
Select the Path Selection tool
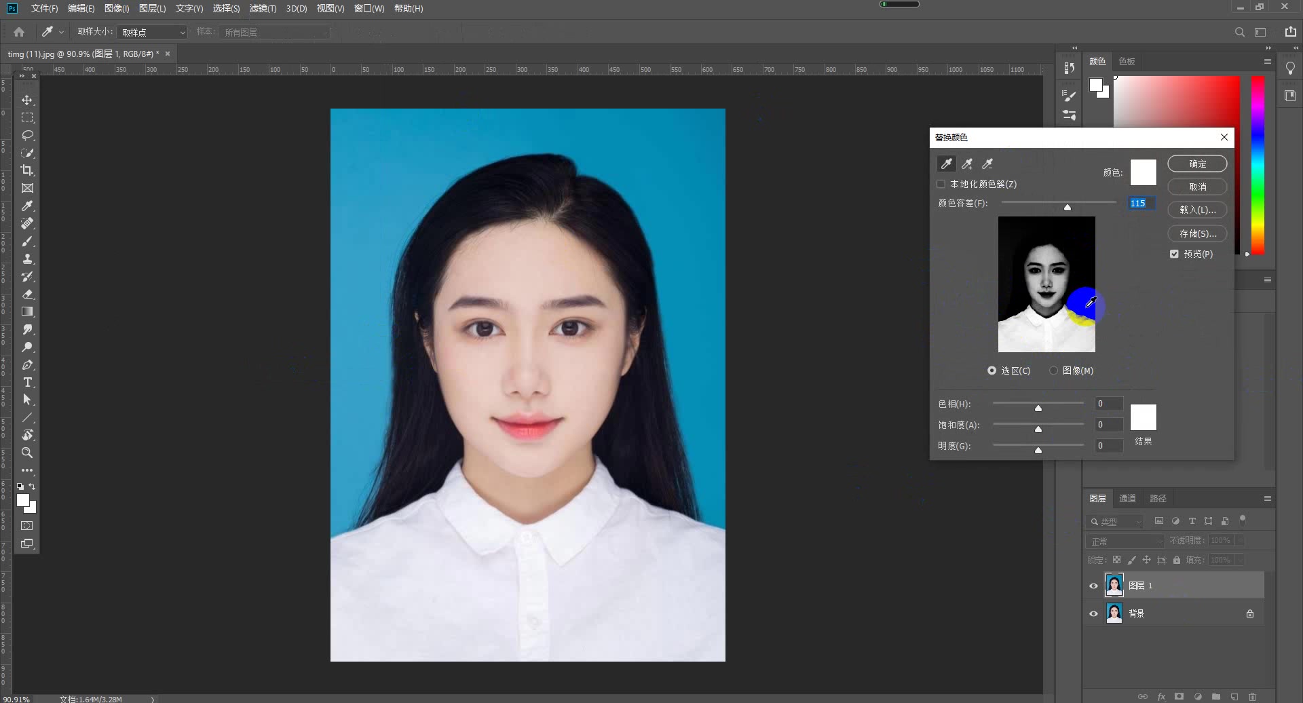click(x=27, y=400)
